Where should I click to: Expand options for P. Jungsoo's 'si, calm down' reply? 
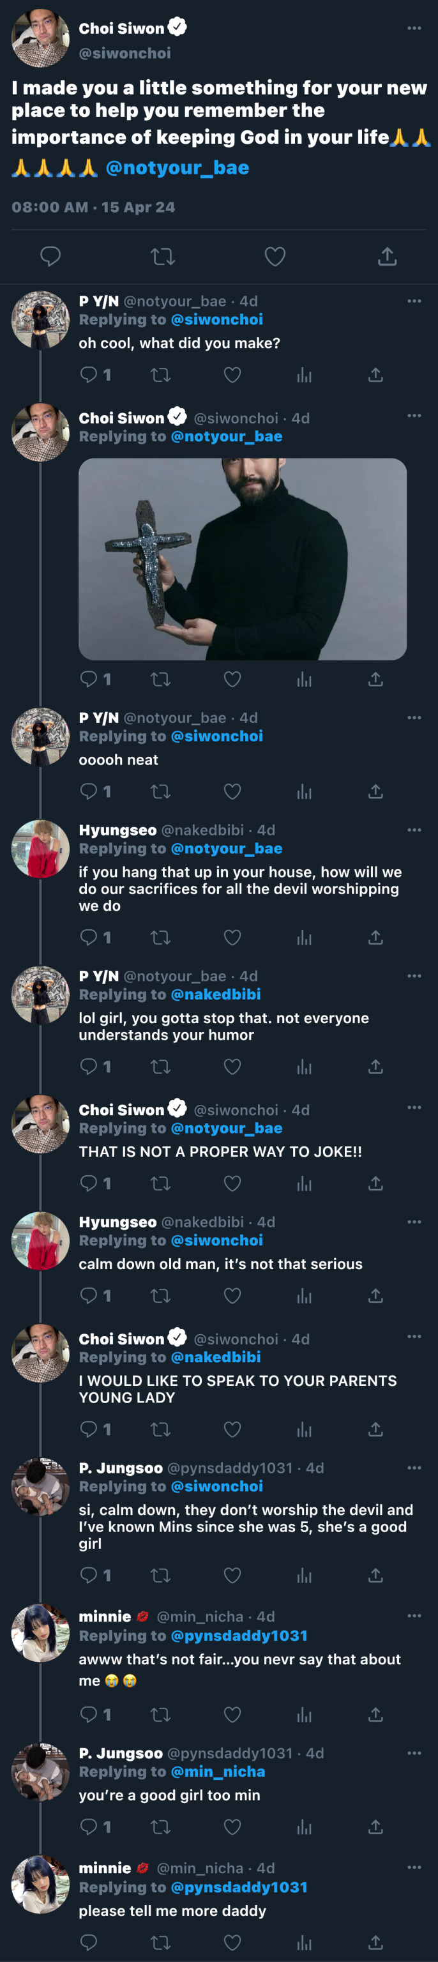(414, 1468)
